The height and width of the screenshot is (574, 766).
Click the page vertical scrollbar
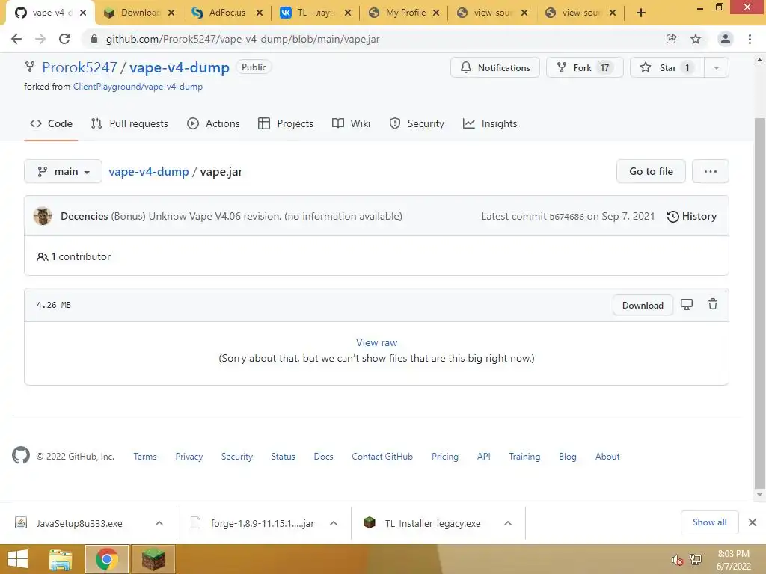pos(759,303)
